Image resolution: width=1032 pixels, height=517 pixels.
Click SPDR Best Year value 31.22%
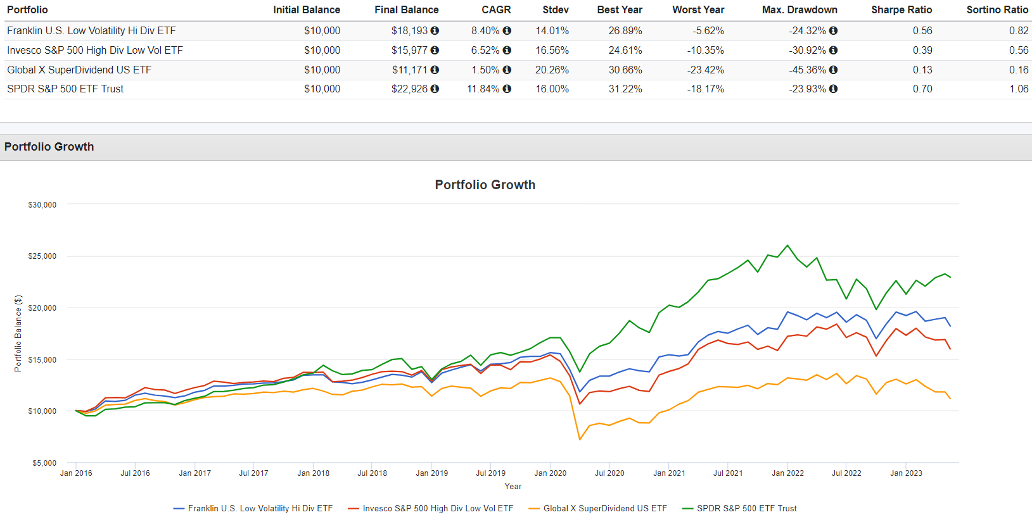625,89
